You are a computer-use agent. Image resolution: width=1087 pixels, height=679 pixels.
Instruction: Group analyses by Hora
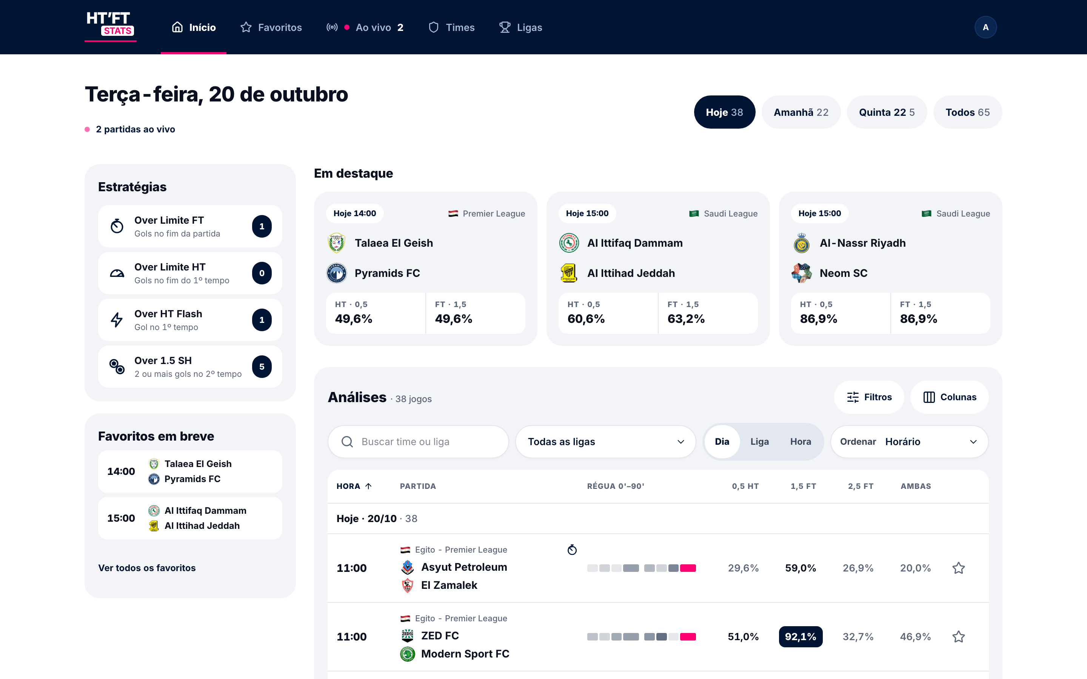pyautogui.click(x=801, y=441)
